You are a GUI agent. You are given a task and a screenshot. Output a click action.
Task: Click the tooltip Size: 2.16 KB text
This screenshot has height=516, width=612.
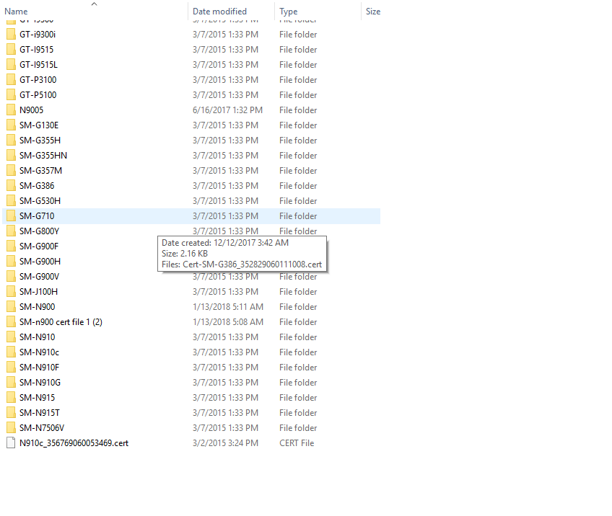point(185,254)
